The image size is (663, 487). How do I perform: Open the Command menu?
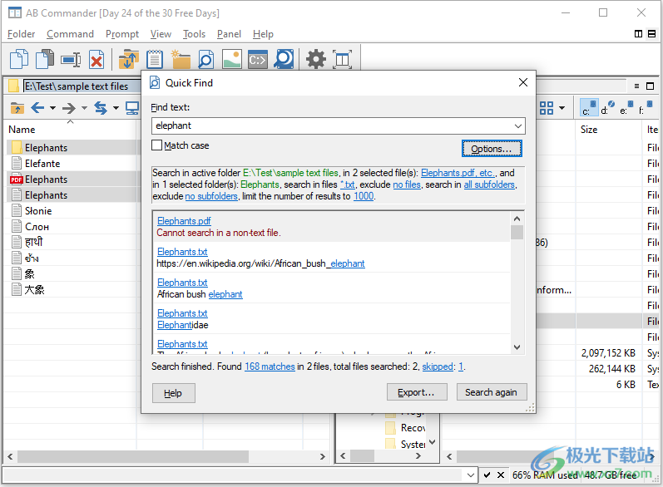pos(70,34)
